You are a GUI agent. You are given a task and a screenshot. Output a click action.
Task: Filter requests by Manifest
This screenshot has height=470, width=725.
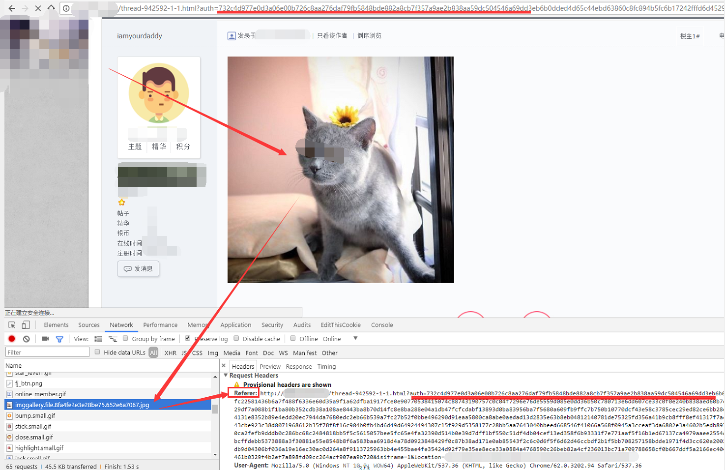pyautogui.click(x=305, y=353)
